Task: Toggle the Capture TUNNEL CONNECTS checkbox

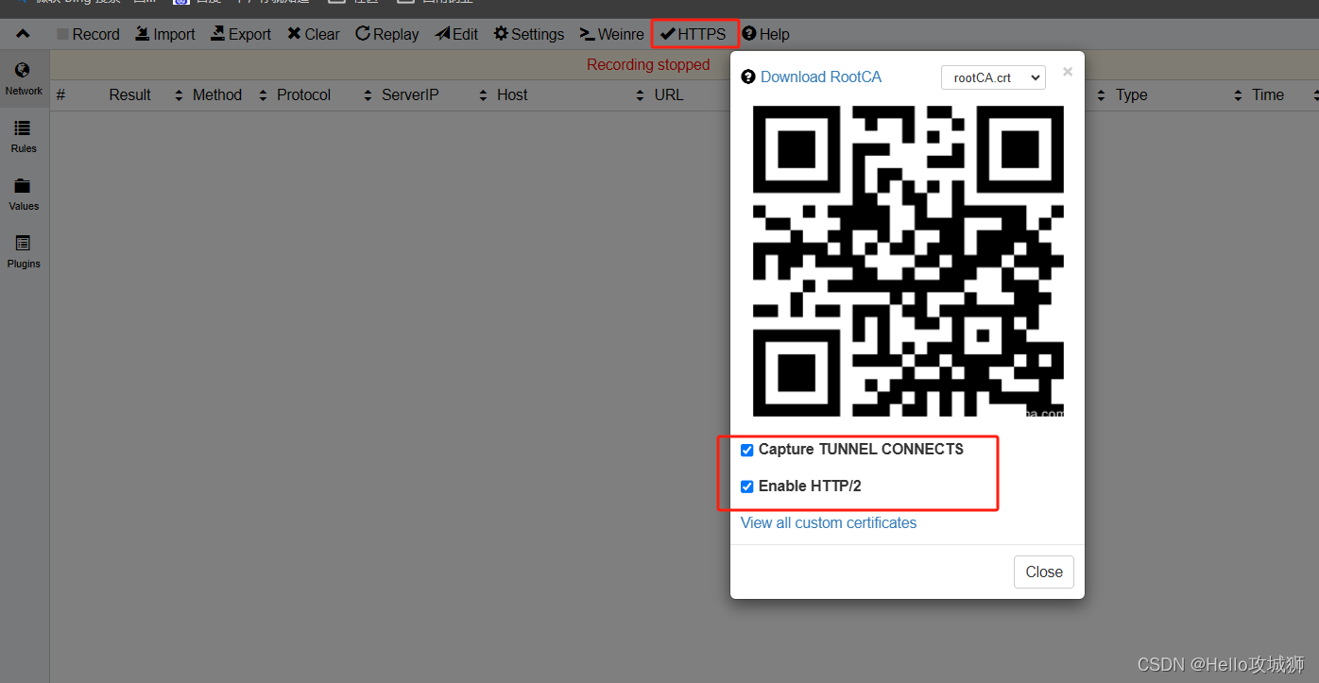Action: coord(747,450)
